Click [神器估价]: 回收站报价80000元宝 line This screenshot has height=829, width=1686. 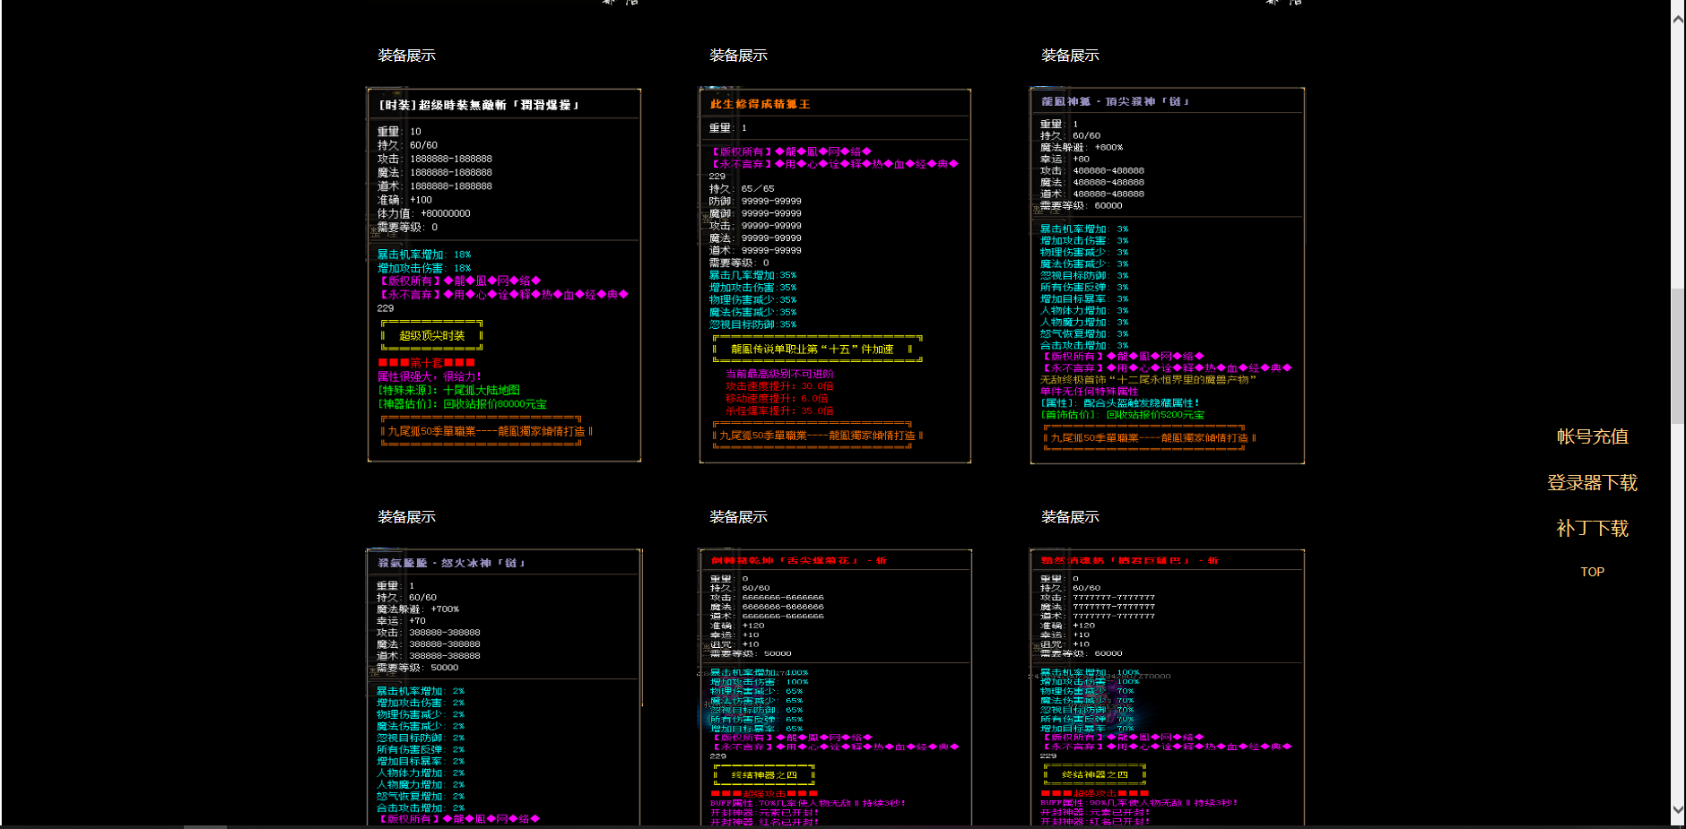click(x=462, y=404)
